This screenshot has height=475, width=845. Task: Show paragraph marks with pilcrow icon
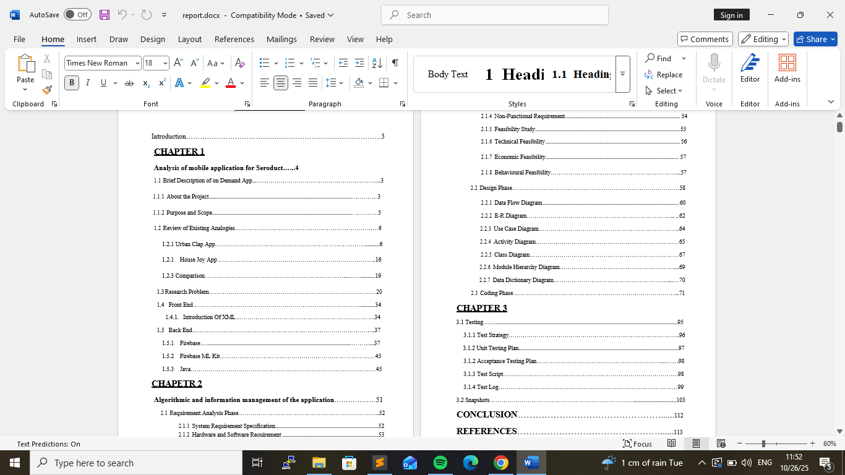tap(395, 63)
